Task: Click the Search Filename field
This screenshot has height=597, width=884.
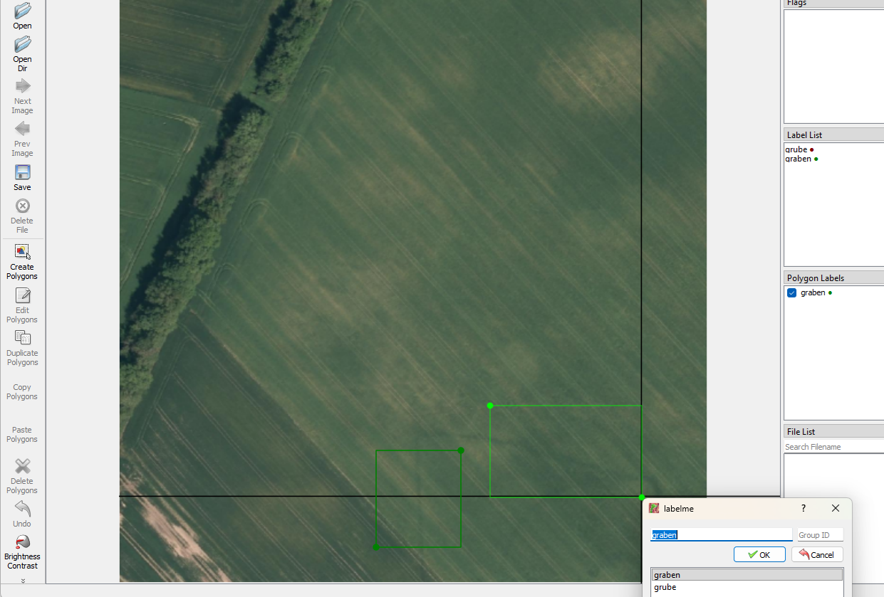Action: [x=832, y=447]
